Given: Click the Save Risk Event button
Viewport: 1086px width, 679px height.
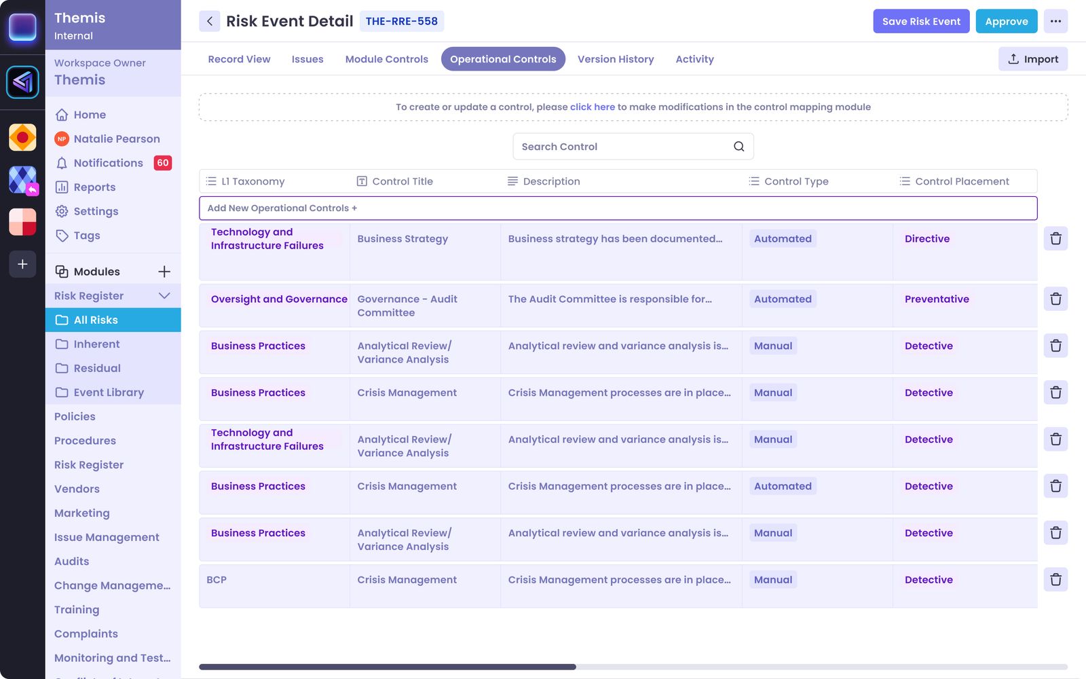Looking at the screenshot, I should tap(921, 21).
